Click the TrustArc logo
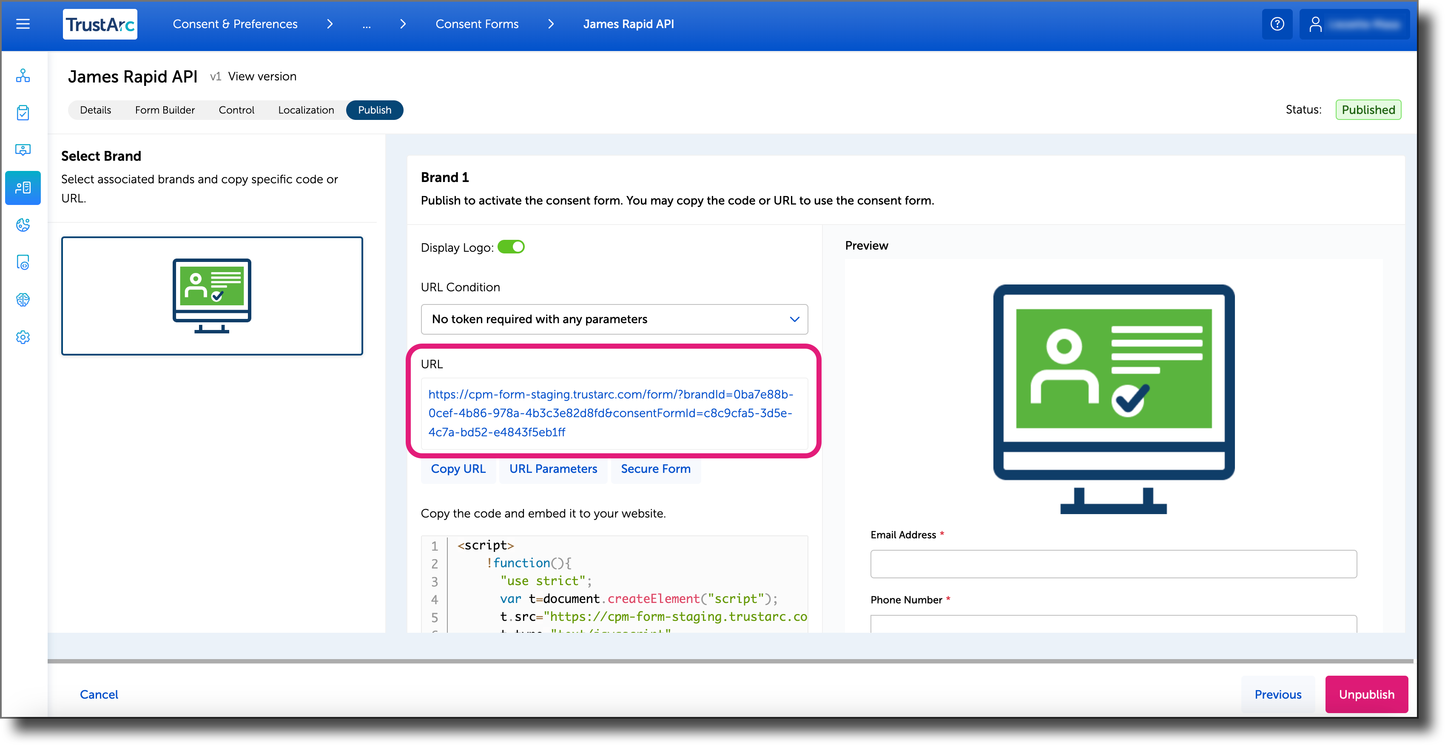The height and width of the screenshot is (745, 1445). pos(100,24)
